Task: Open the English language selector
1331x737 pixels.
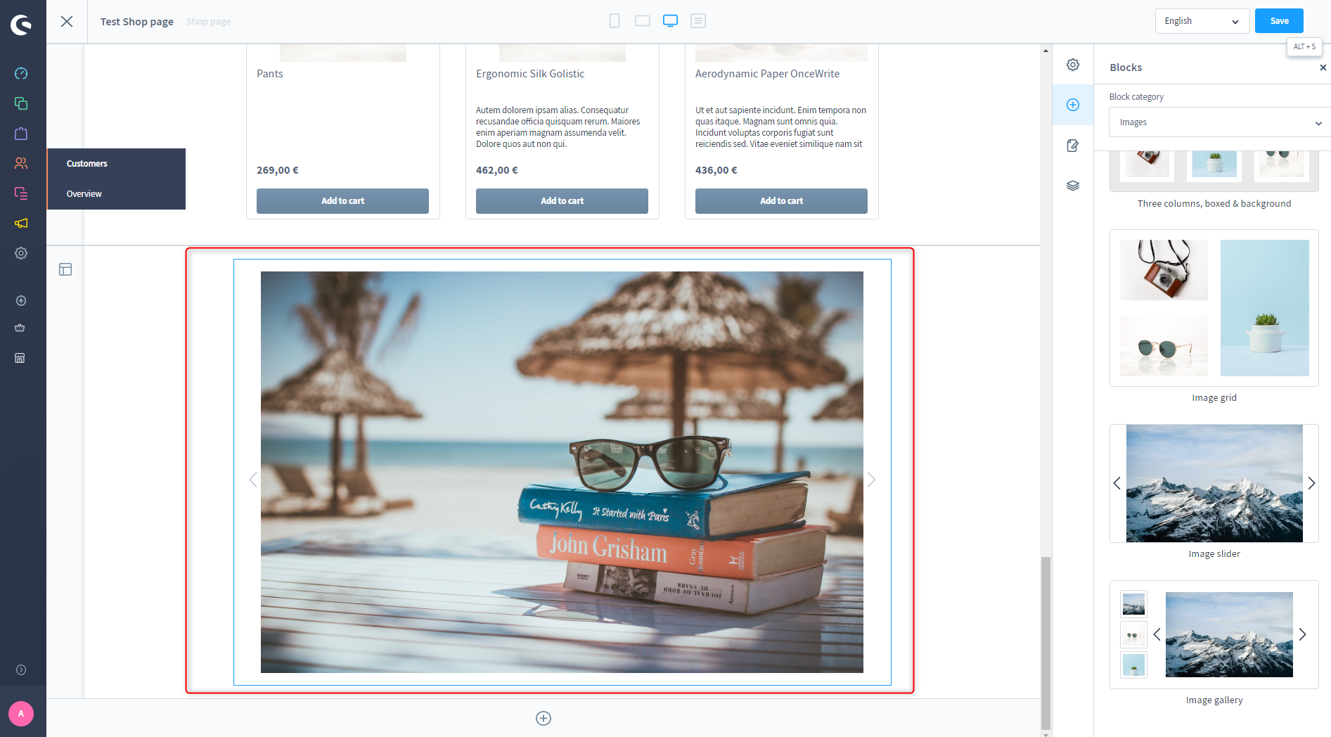Action: pos(1202,20)
